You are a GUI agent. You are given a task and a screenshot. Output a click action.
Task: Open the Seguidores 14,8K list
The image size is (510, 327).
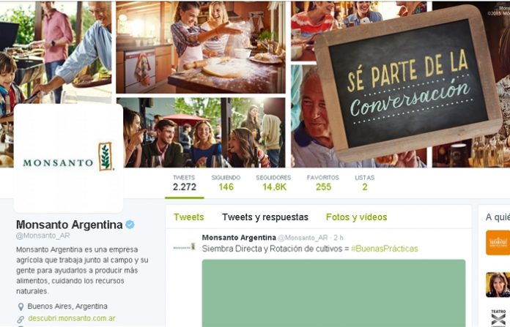point(273,183)
